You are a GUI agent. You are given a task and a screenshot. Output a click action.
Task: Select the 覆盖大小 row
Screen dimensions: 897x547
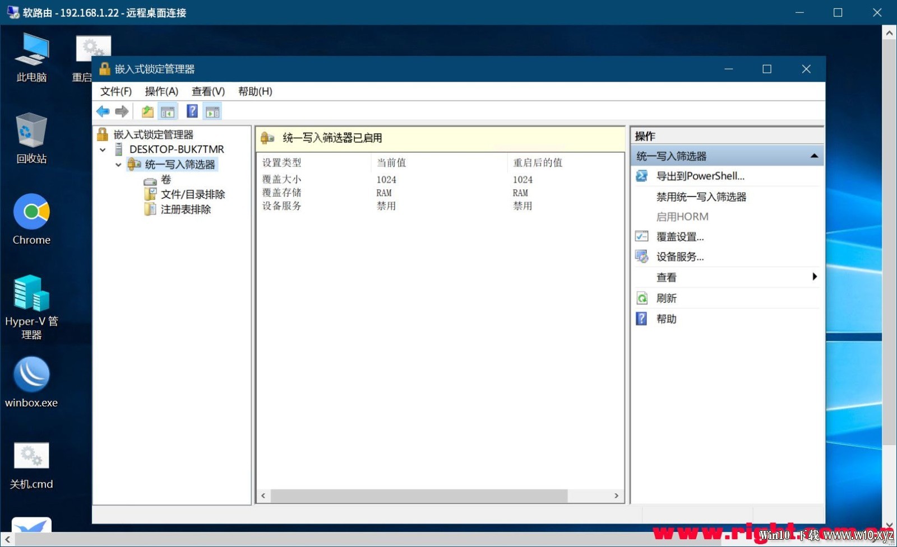pyautogui.click(x=440, y=180)
